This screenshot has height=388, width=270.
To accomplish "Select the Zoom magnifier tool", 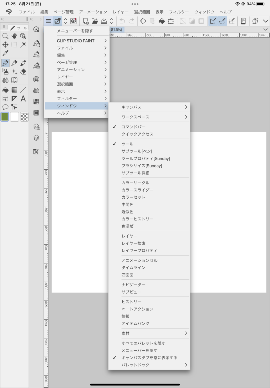I will click(x=5, y=36).
